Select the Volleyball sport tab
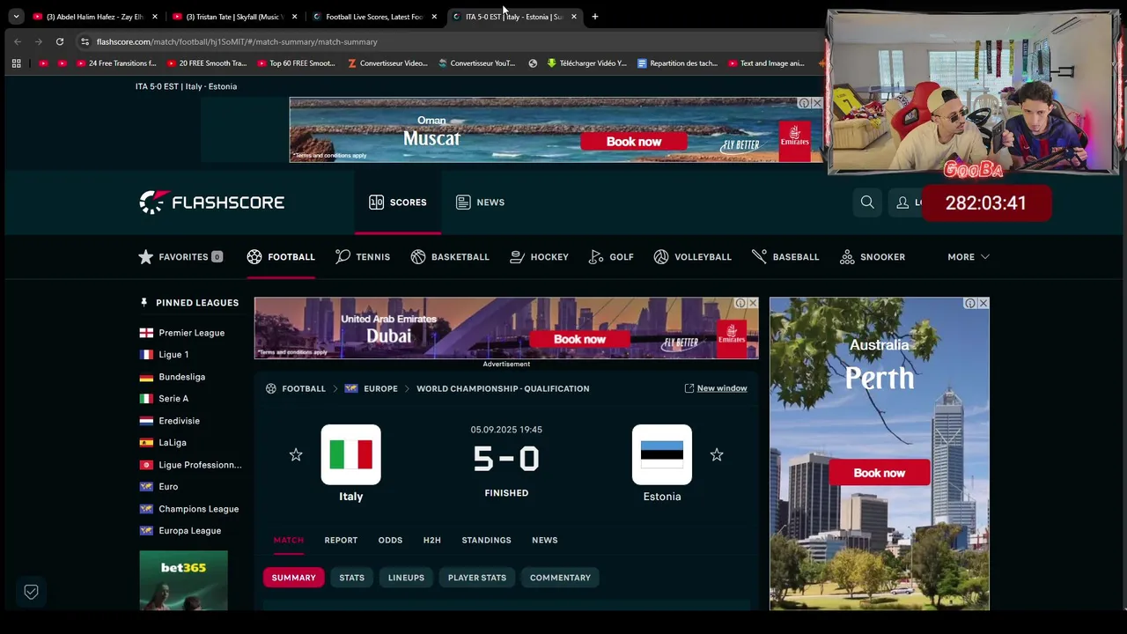1127x634 pixels. click(693, 257)
